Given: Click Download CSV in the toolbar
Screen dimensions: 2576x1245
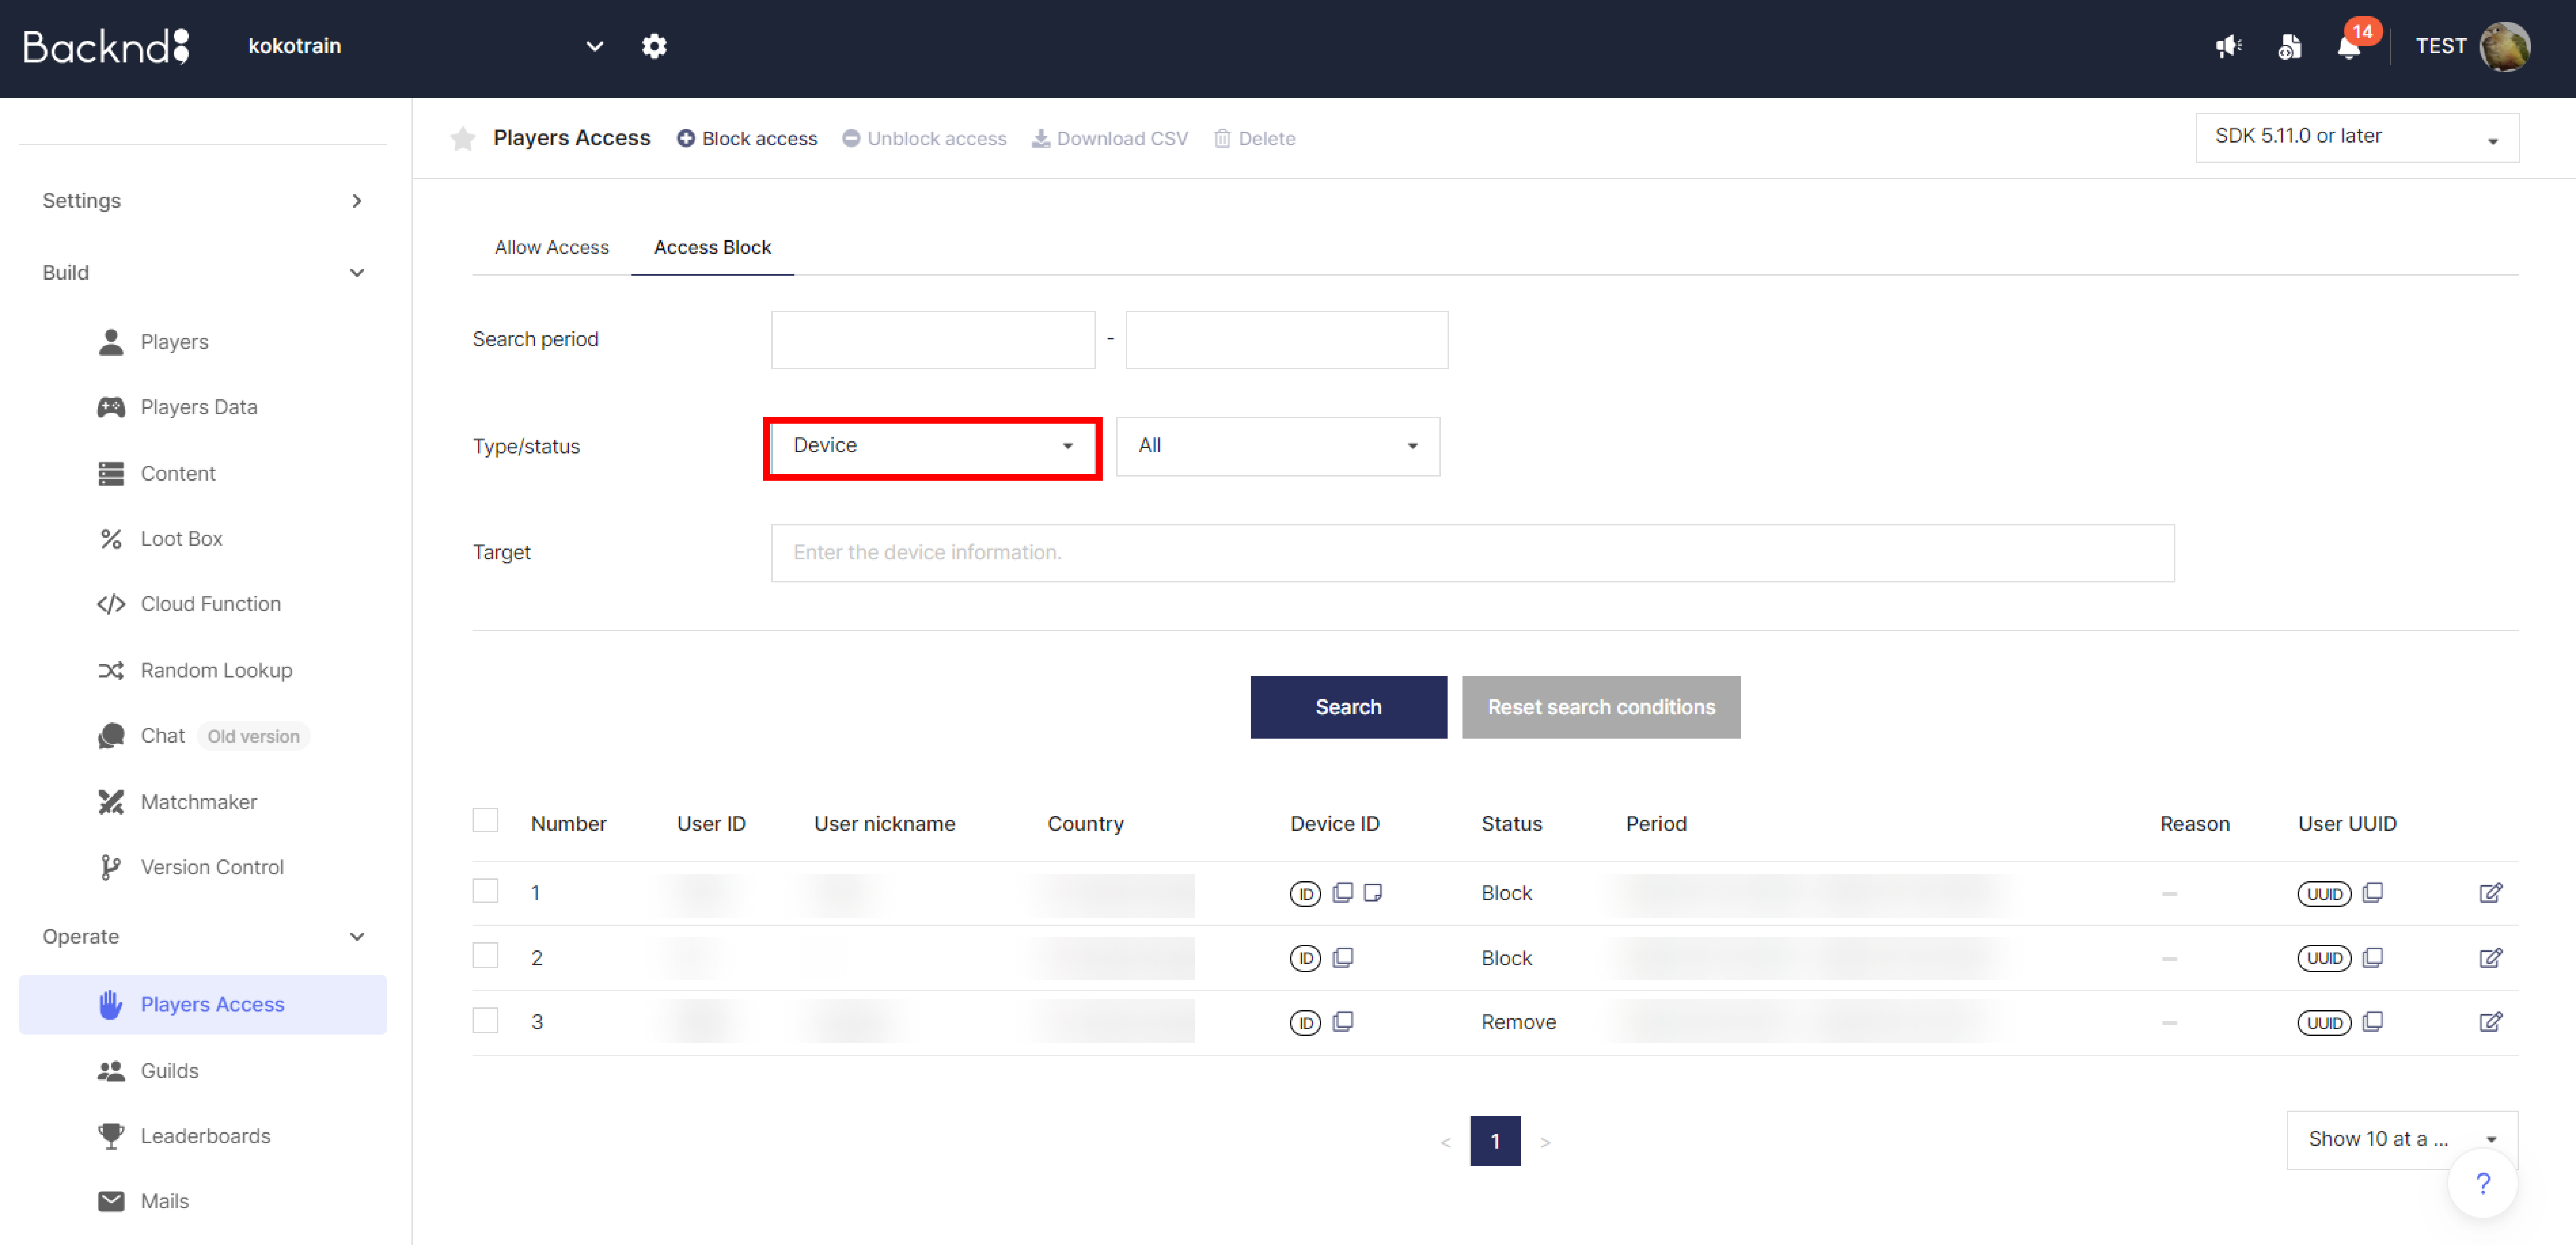Looking at the screenshot, I should pos(1110,139).
